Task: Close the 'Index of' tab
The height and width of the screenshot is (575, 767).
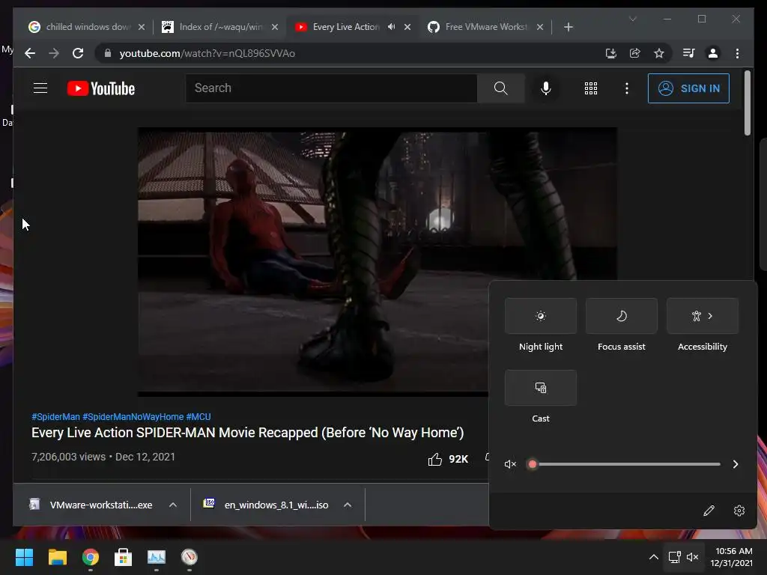Action: 274,27
